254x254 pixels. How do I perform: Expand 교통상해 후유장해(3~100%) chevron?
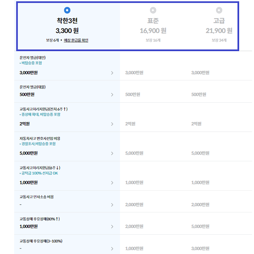tap(112, 249)
